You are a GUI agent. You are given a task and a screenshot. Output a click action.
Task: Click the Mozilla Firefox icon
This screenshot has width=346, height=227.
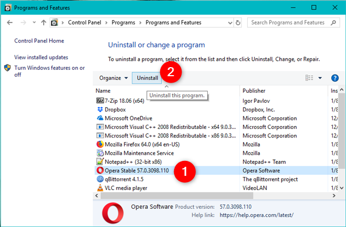100,144
